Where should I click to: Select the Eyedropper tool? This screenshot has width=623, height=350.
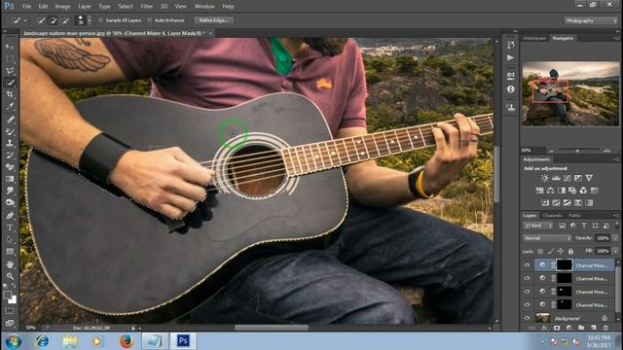tap(10, 106)
